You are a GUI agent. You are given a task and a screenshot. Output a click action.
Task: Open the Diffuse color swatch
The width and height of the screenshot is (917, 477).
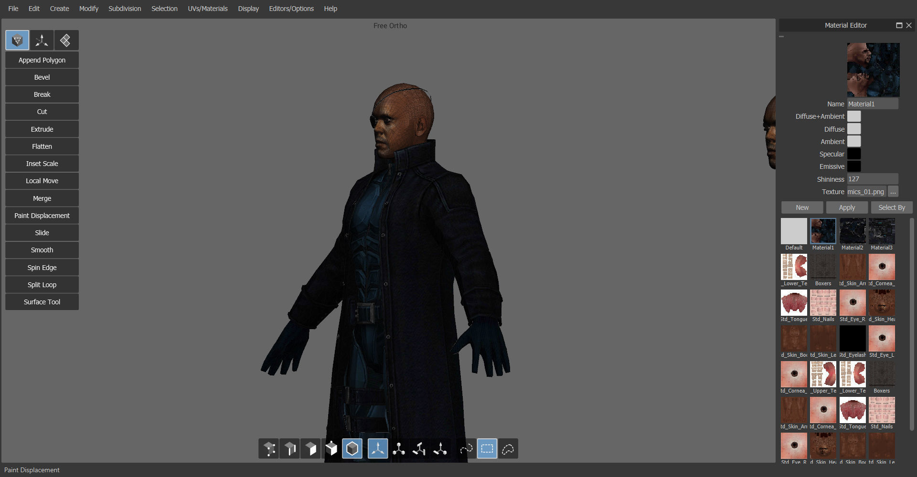(854, 129)
